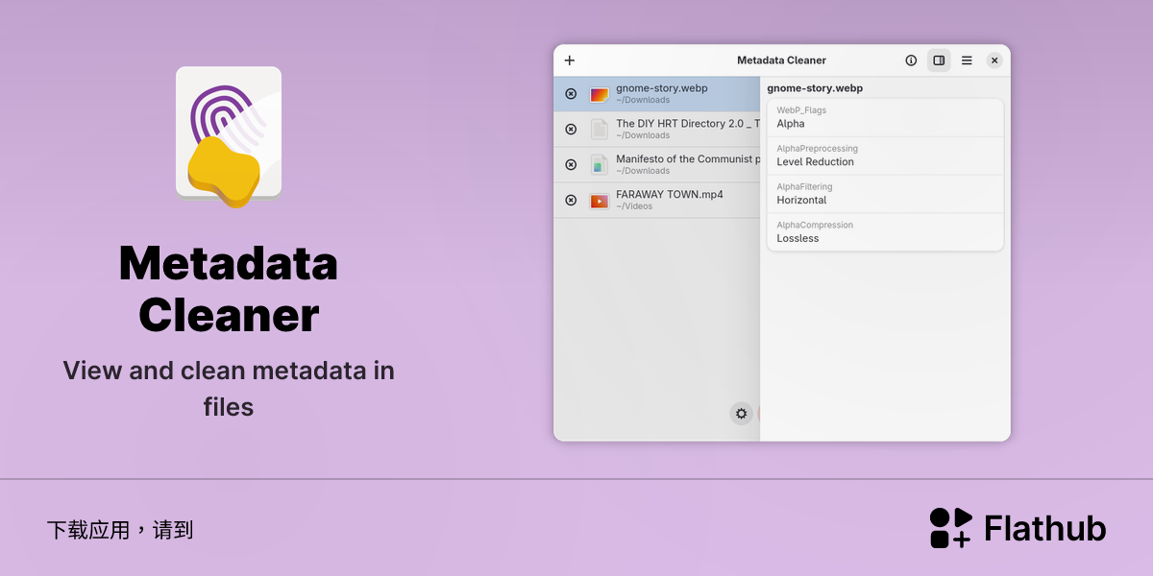Open the settings gear button
1153x576 pixels.
pyautogui.click(x=742, y=414)
